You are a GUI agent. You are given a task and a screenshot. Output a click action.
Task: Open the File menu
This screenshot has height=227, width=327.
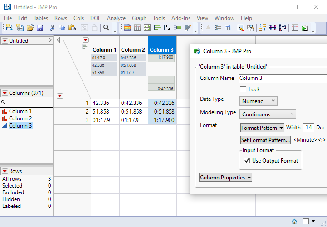pos(8,18)
